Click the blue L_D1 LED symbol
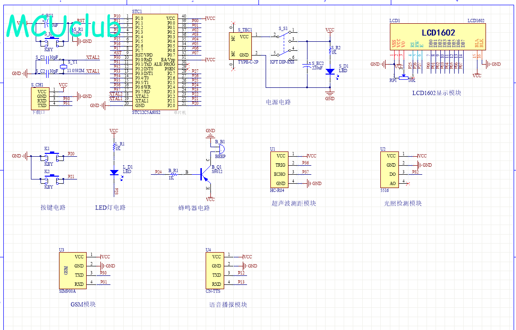 (114, 172)
